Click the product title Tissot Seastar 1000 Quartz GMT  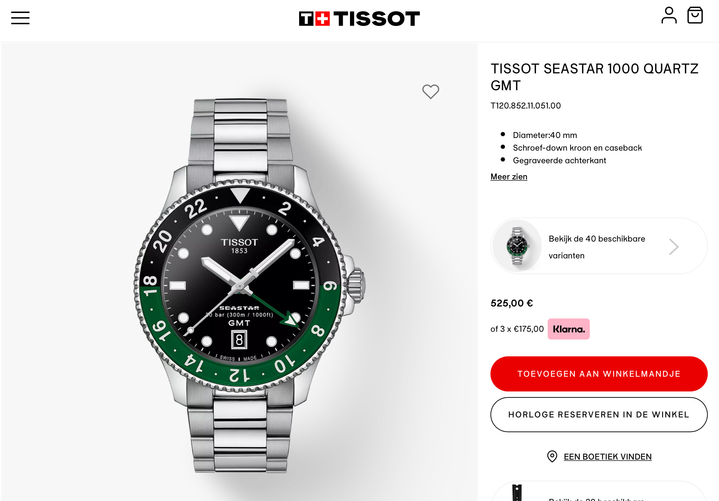click(x=594, y=77)
